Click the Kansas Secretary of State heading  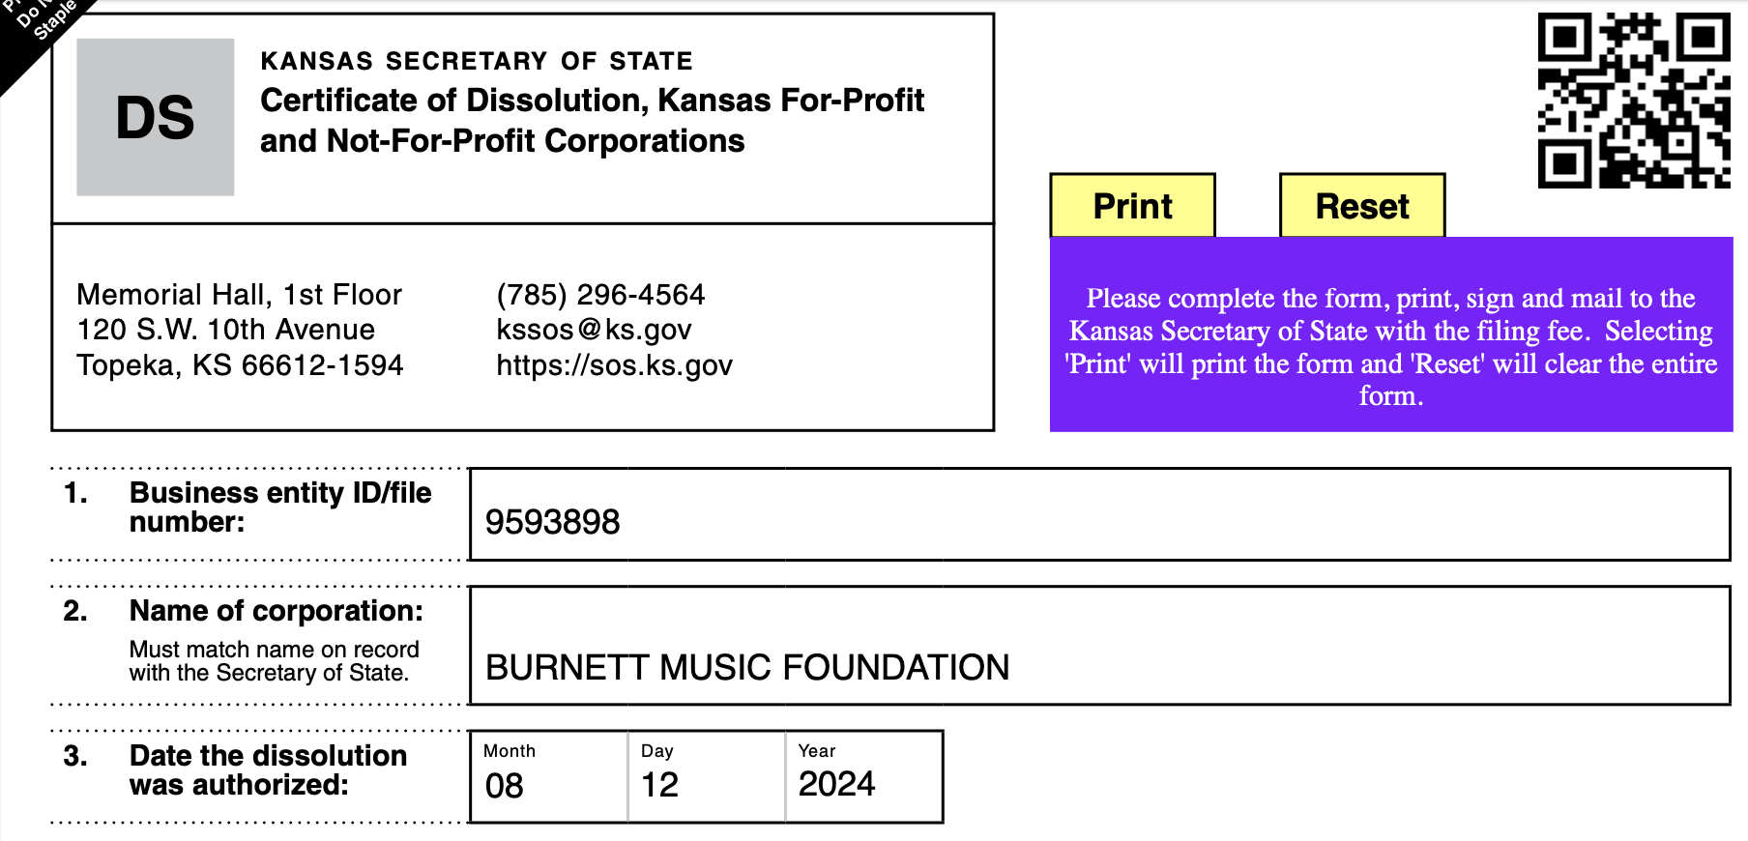point(477,61)
